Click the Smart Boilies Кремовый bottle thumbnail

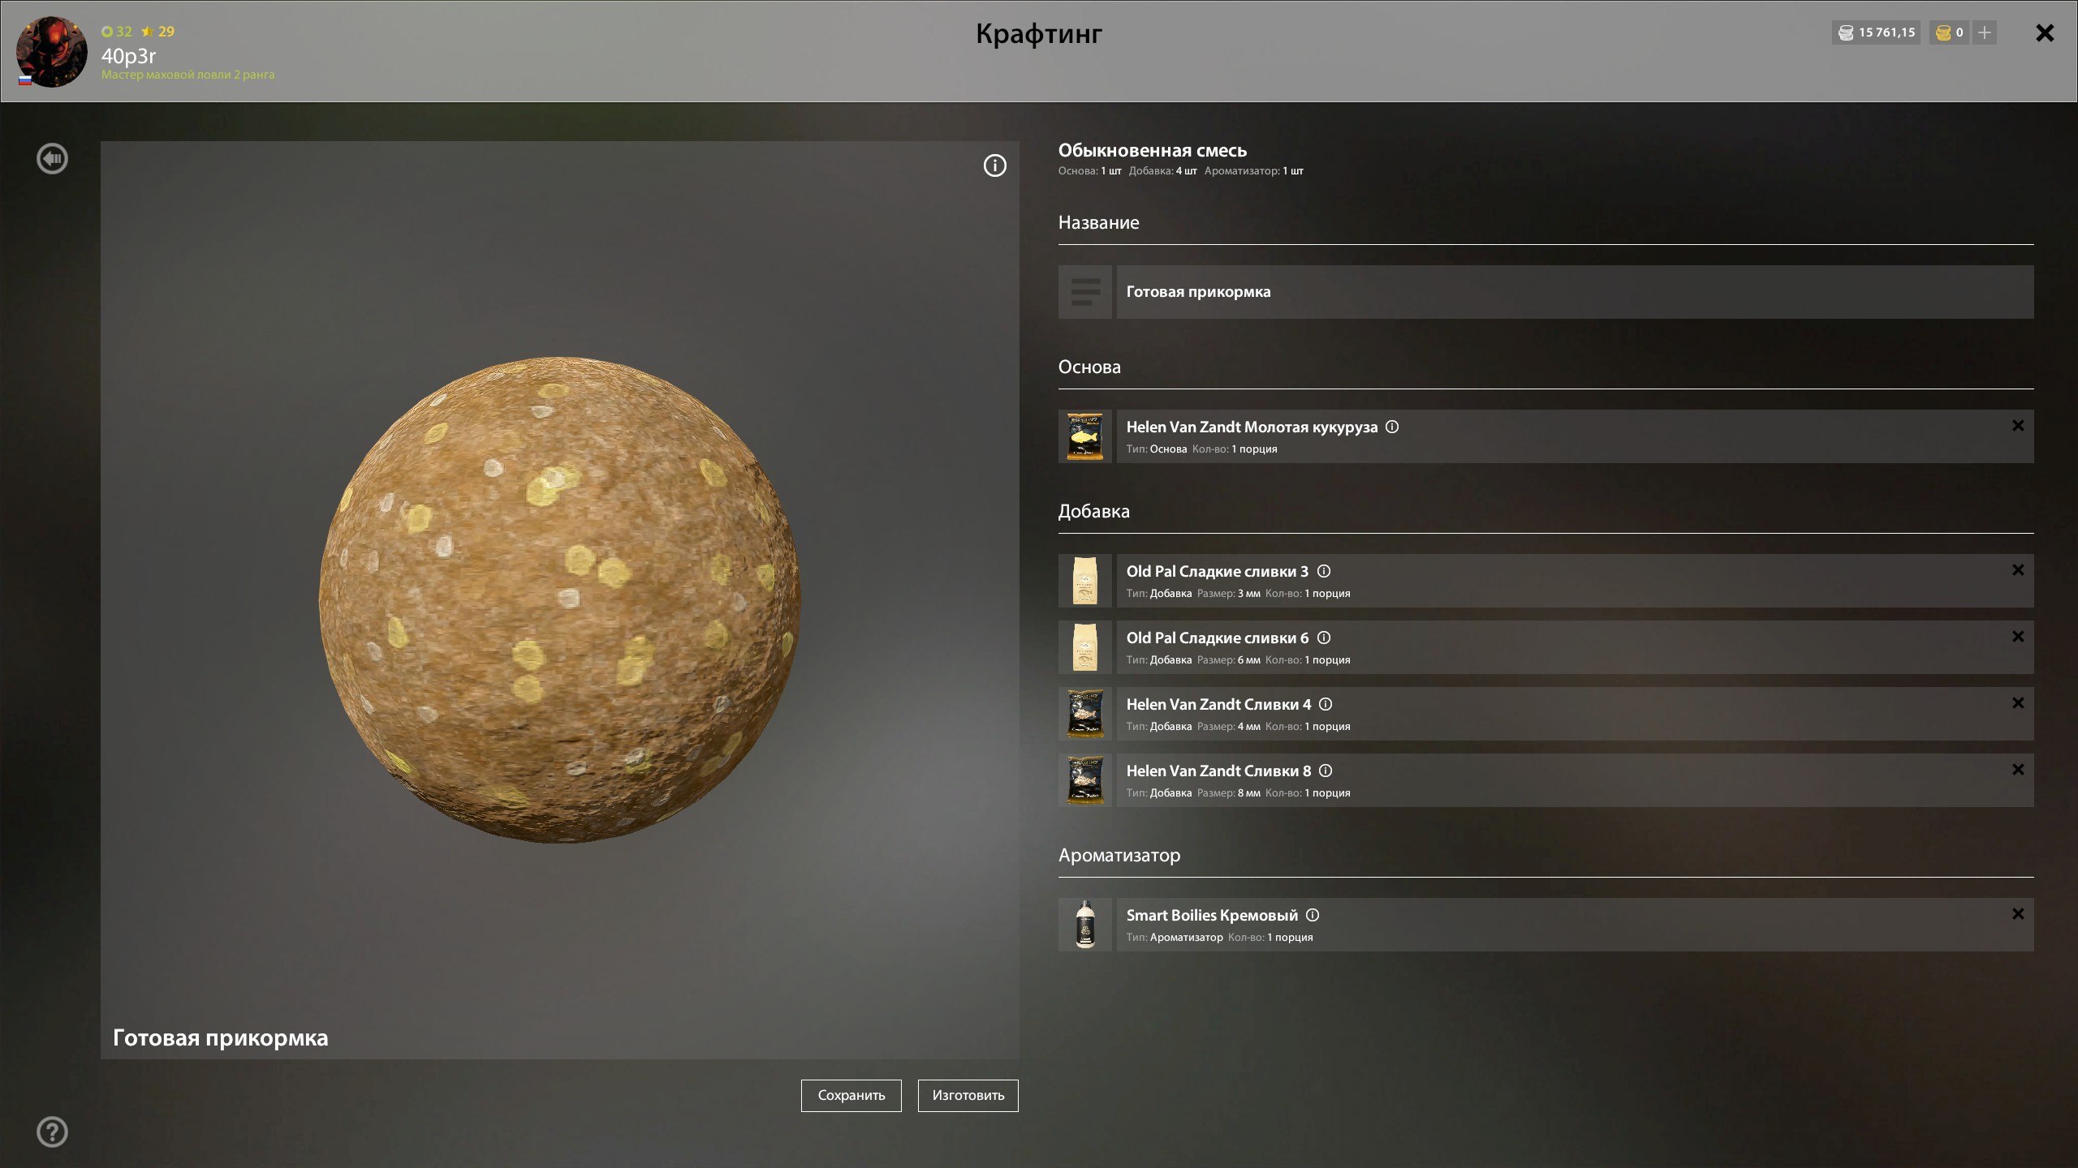[x=1085, y=925]
